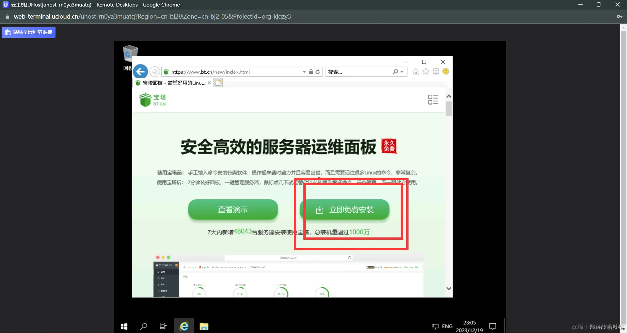Click the 粘贴至远程剪贴板 clipboard button
This screenshot has height=333, width=627.
pos(28,32)
